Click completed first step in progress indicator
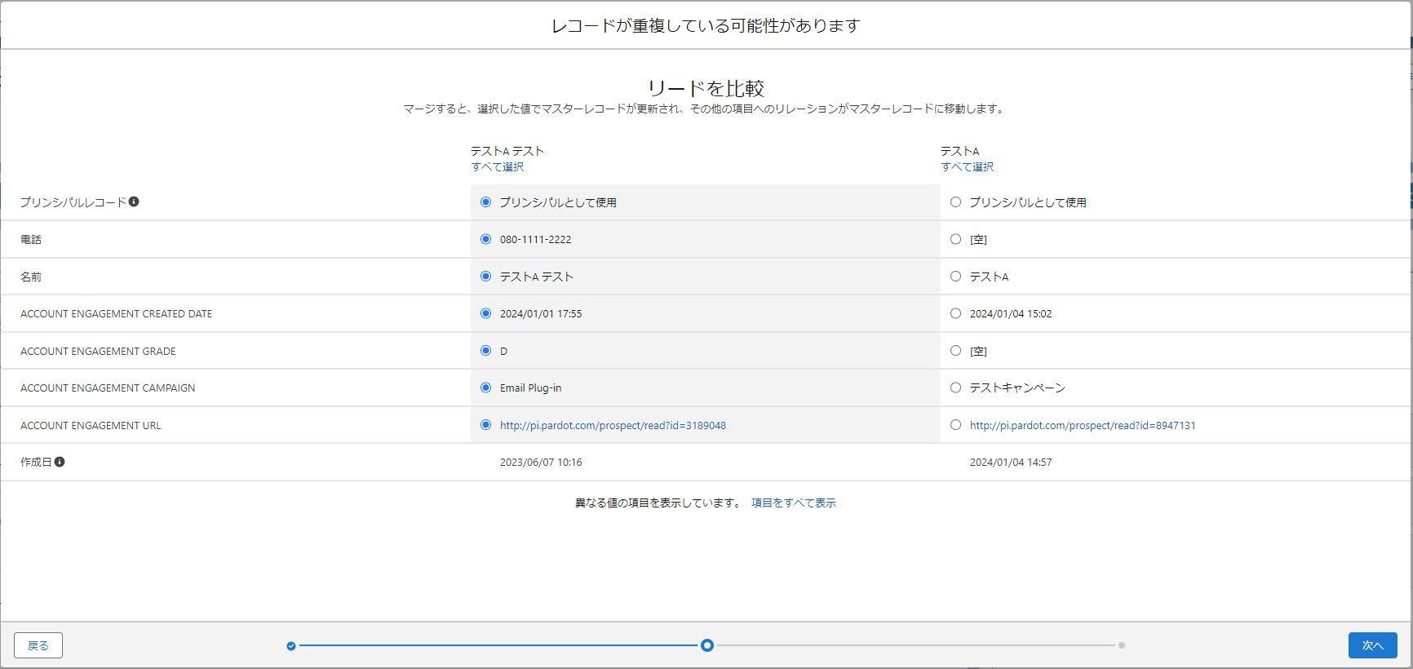 point(291,646)
